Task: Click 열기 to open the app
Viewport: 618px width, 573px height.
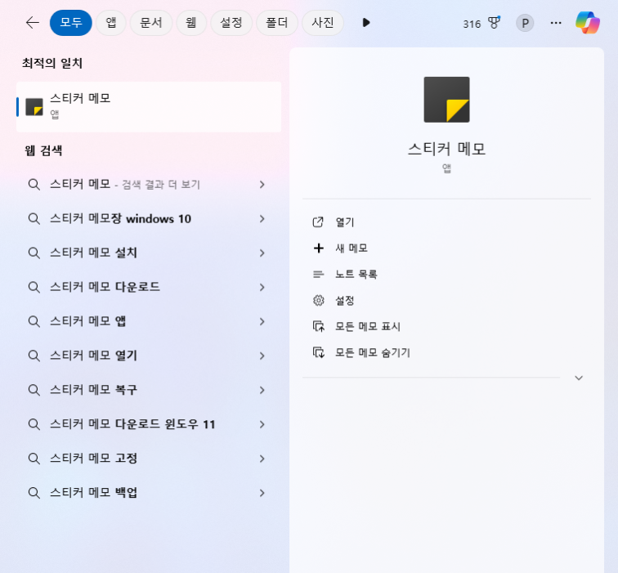Action: [345, 222]
